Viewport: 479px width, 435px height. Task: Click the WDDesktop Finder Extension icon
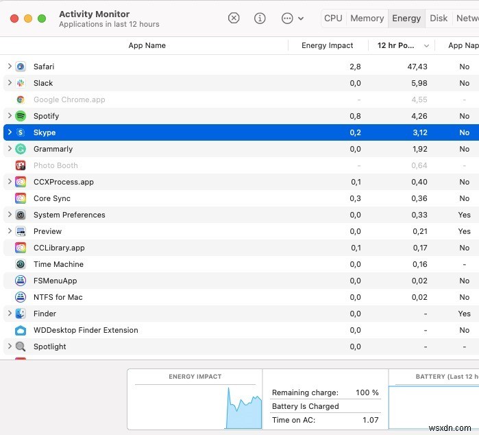[21, 331]
